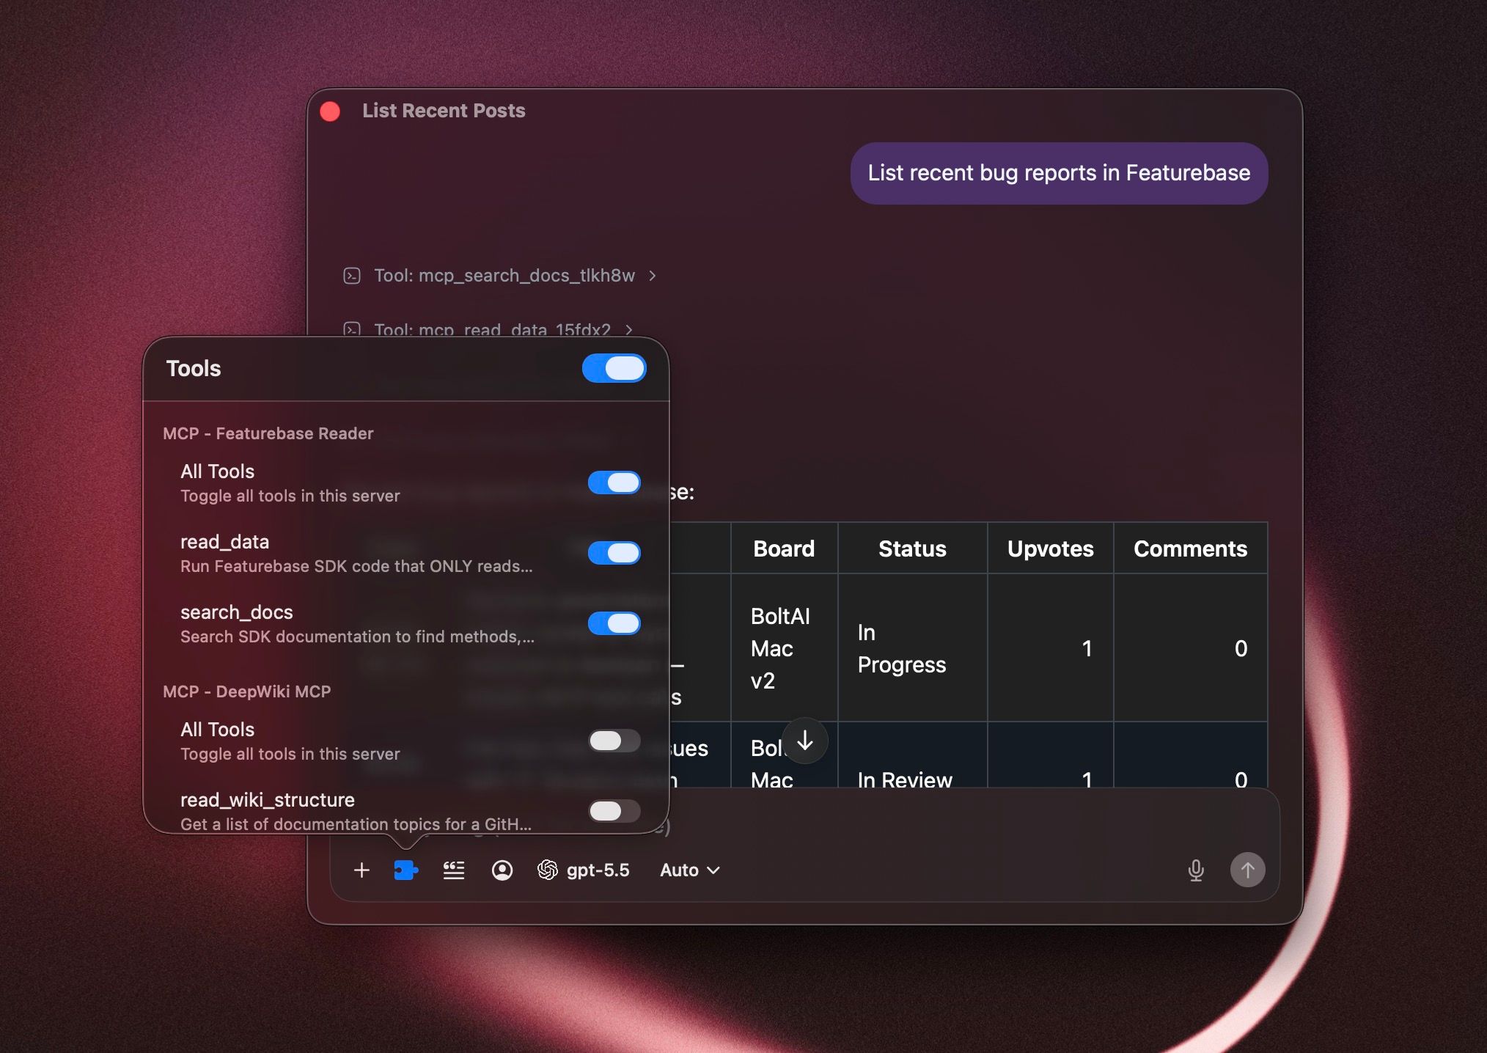This screenshot has width=1487, height=1053.
Task: Click the Comments column header
Action: click(1190, 548)
